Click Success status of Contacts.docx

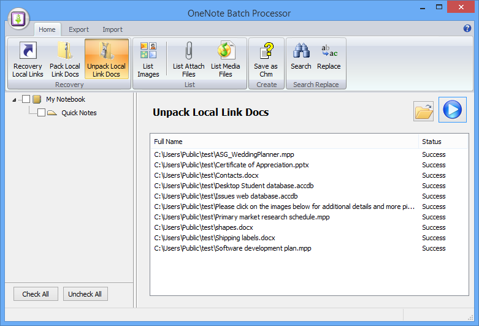[434, 175]
